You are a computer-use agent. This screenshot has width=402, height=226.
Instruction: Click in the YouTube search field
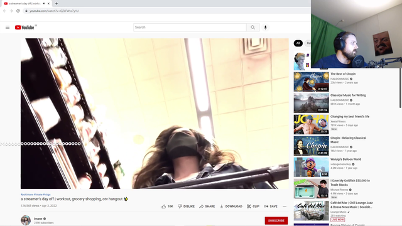click(x=190, y=28)
